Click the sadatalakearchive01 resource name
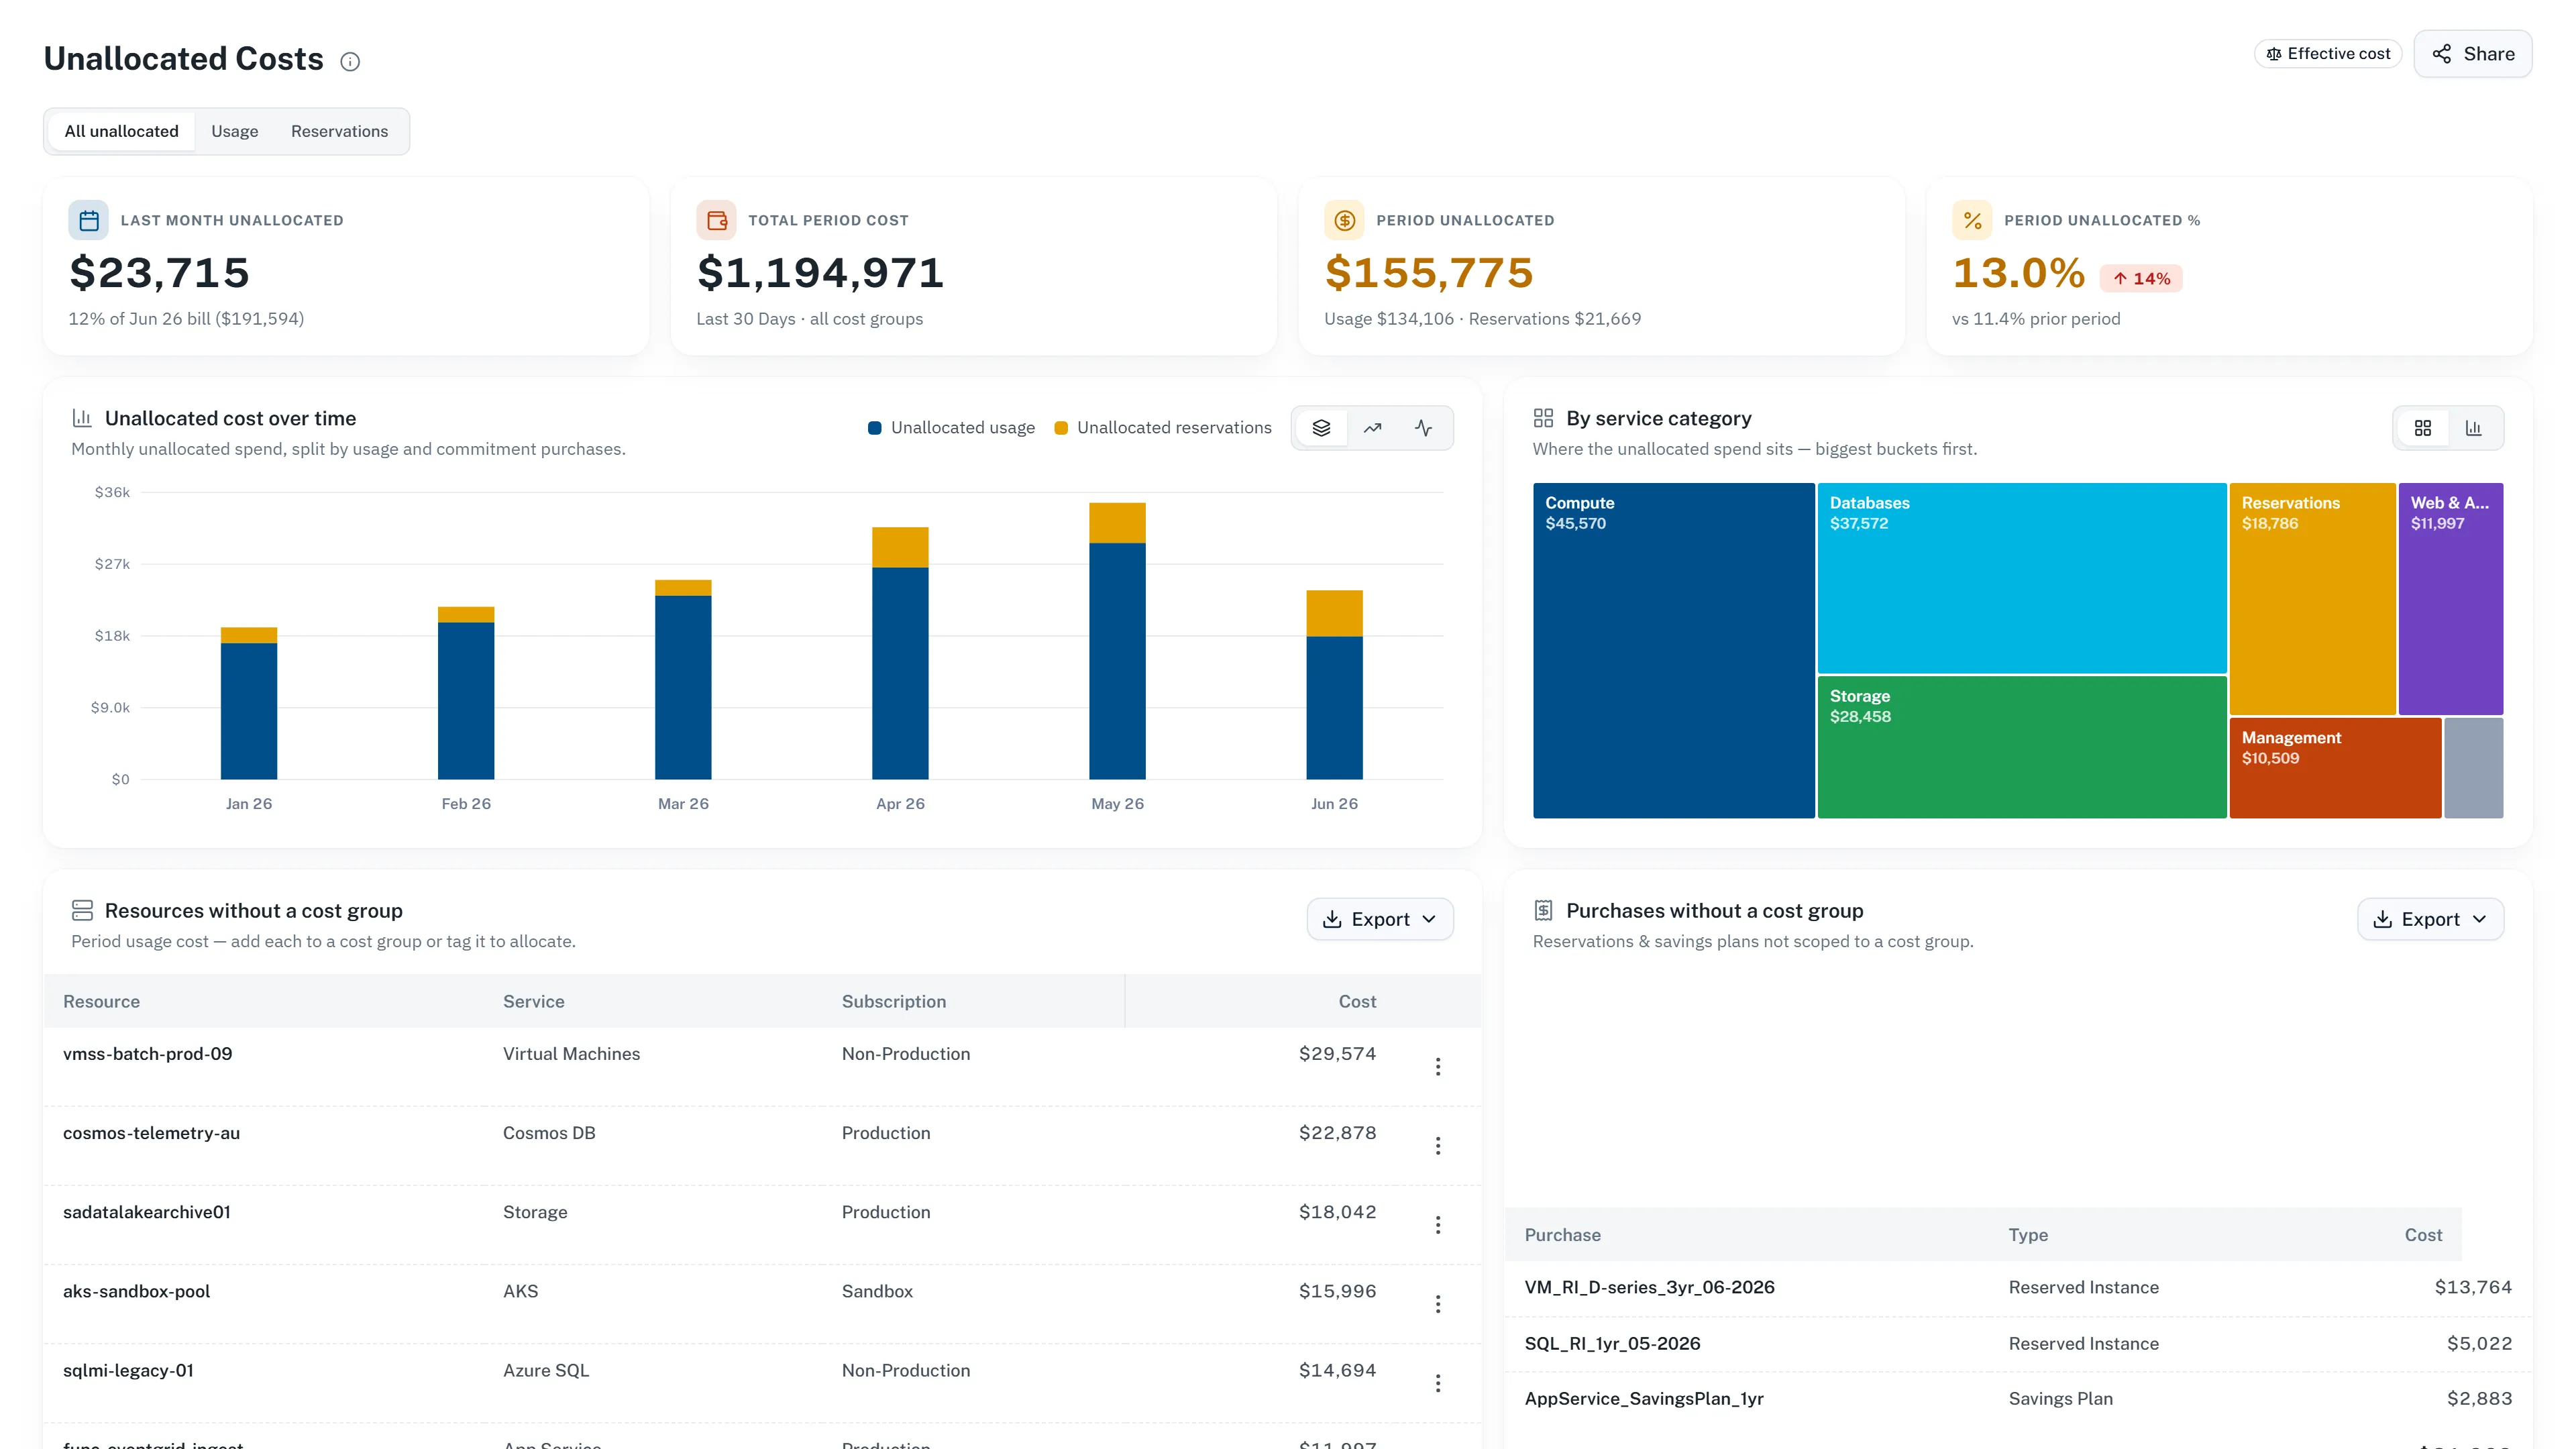 [146, 1212]
